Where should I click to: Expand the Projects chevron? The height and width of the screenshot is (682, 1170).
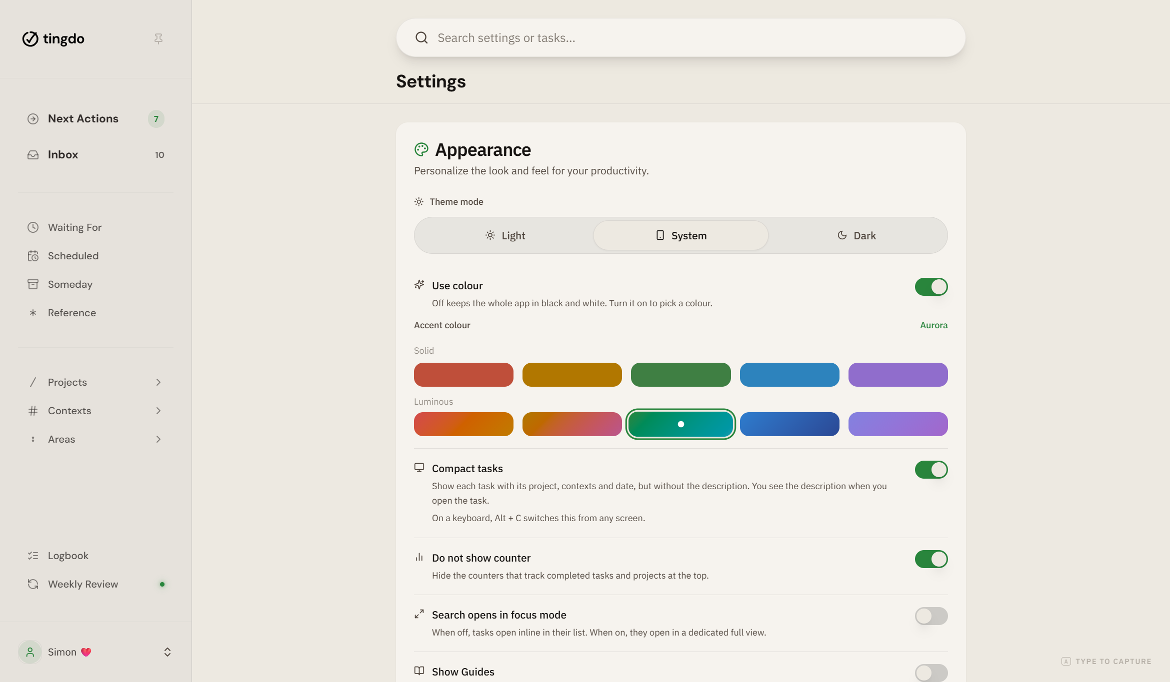click(x=158, y=382)
